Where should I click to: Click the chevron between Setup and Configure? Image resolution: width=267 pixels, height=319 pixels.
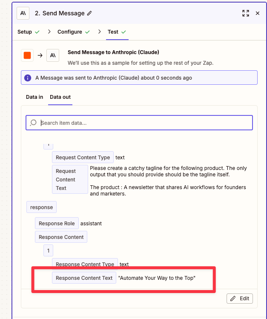(49, 32)
